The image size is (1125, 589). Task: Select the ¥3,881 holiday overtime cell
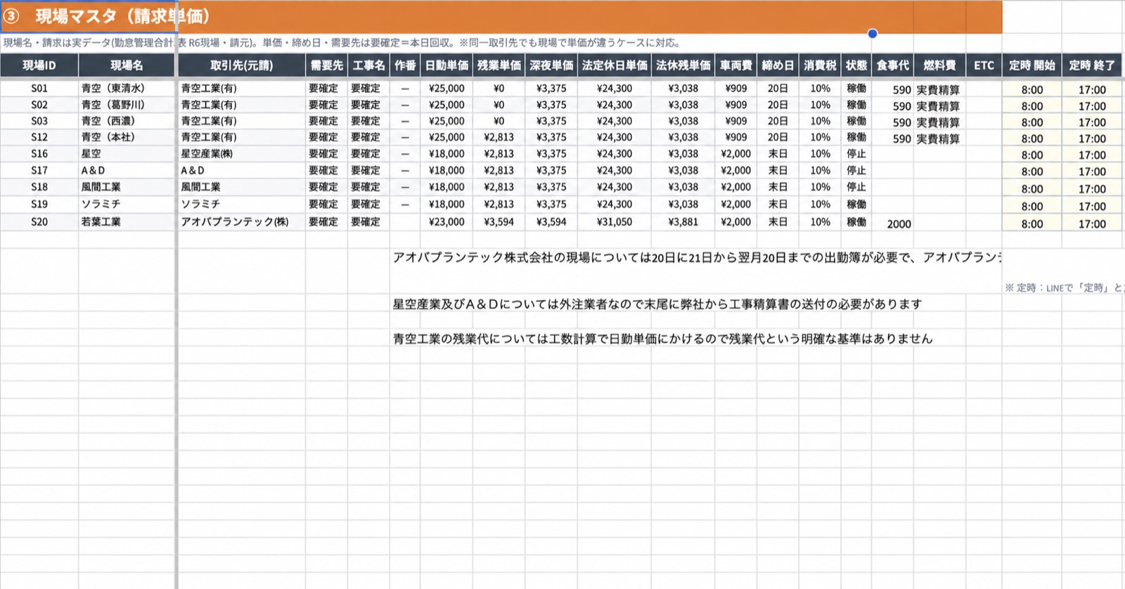[x=683, y=222]
